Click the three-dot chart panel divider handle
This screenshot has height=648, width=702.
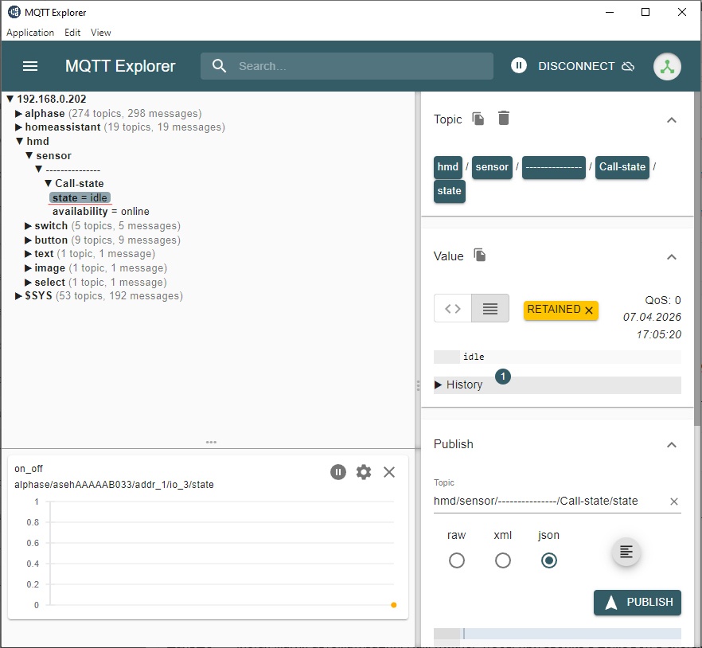coord(211,442)
